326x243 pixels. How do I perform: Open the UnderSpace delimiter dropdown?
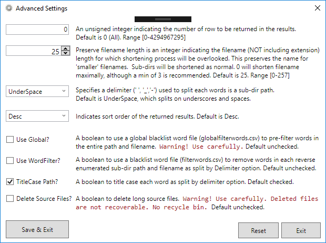37,91
